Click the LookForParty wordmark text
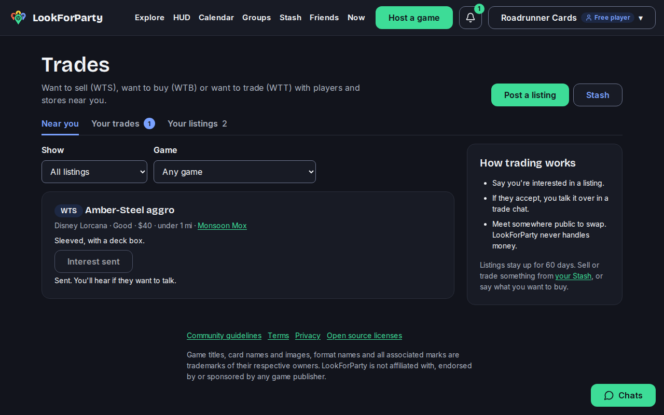Screen dimensions: 664x415 coord(67,18)
